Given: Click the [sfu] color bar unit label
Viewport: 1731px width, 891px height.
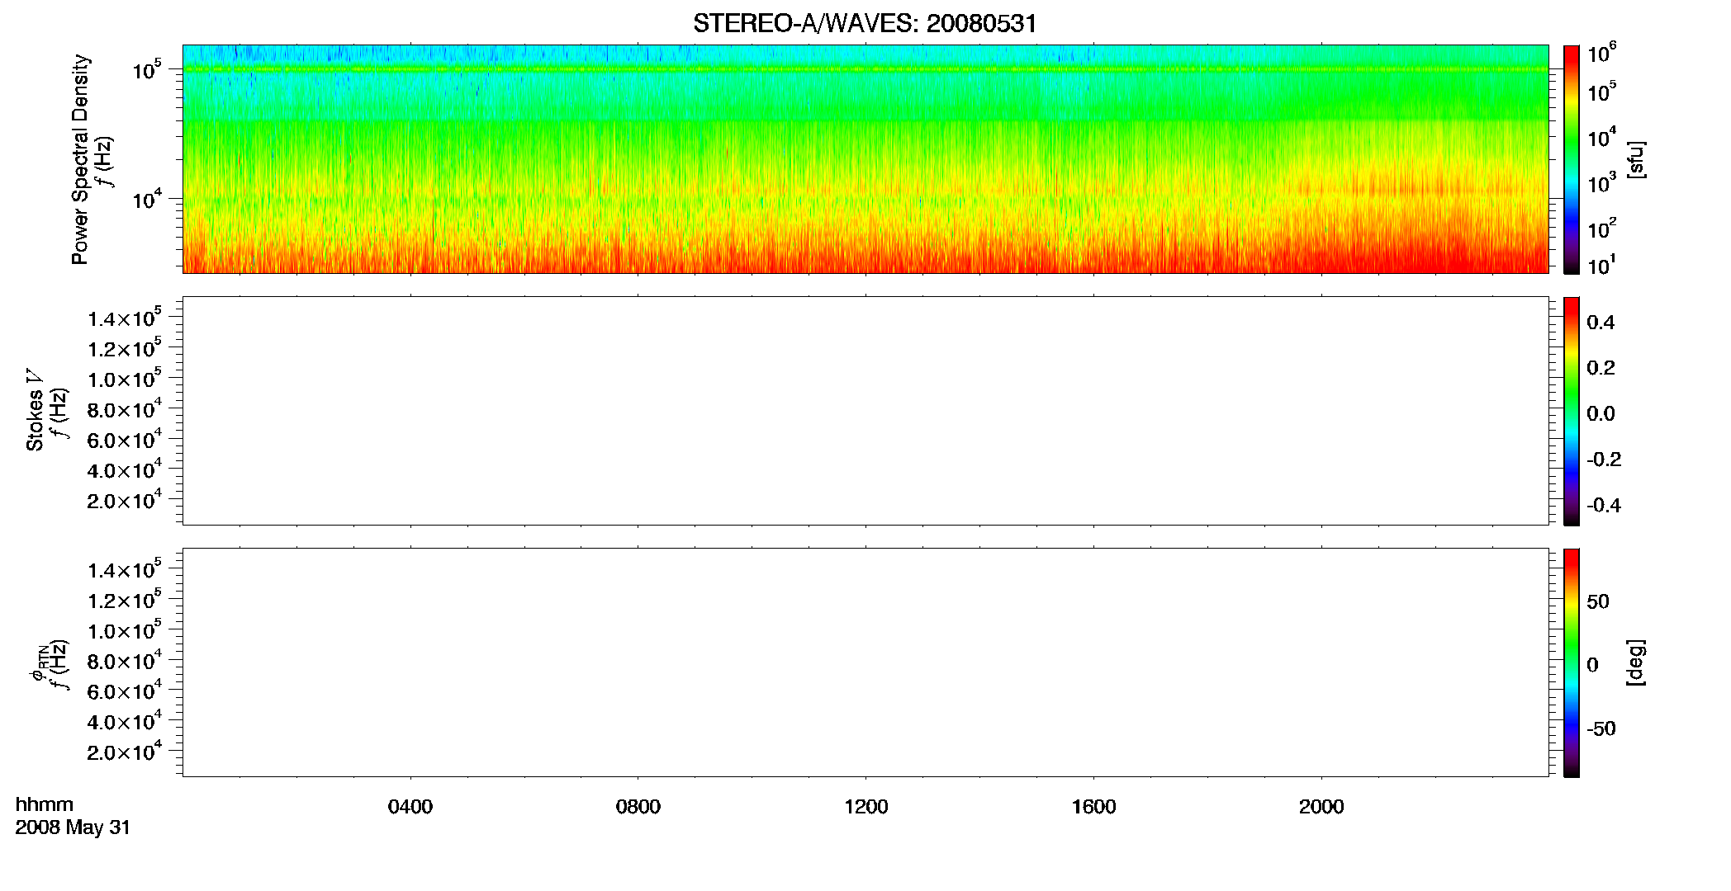Looking at the screenshot, I should [1636, 159].
